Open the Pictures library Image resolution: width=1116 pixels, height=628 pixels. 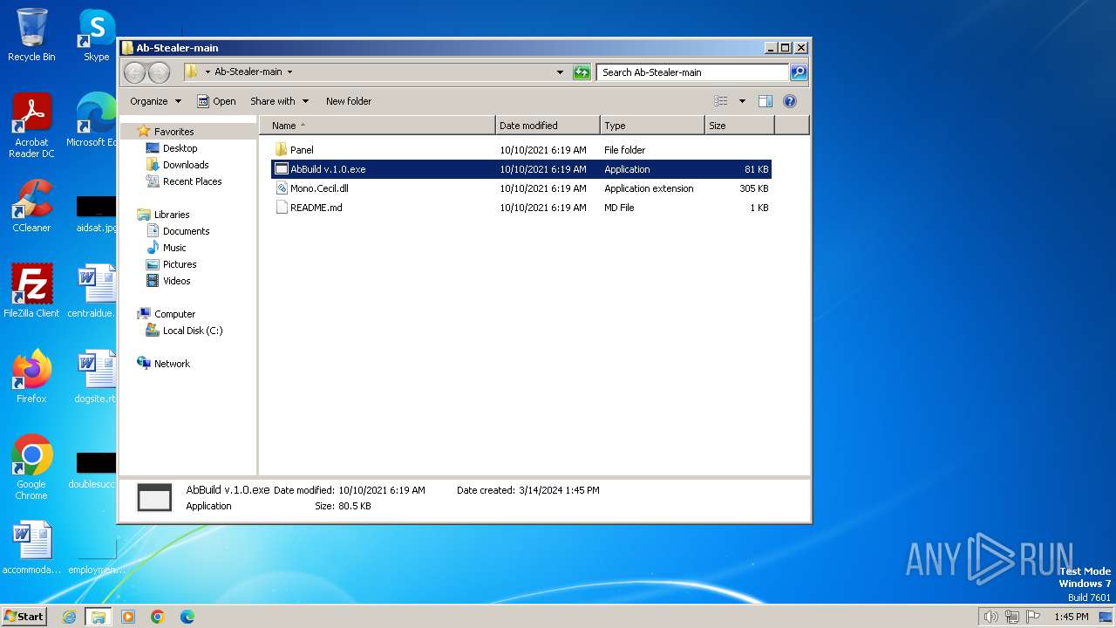[180, 264]
